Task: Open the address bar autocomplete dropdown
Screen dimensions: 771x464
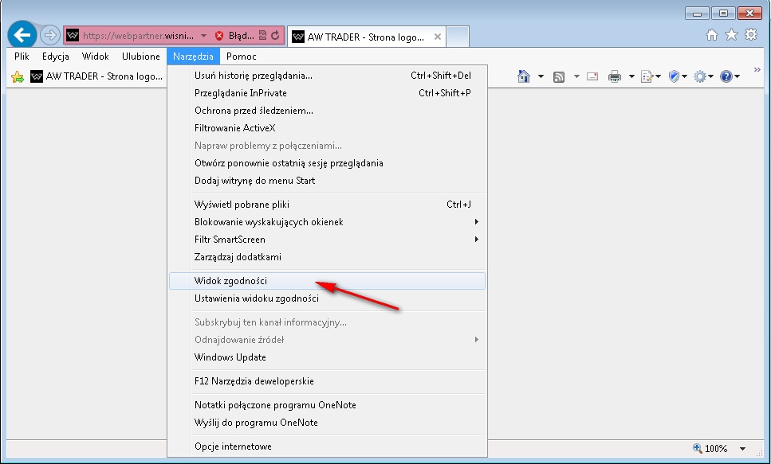Action: (203, 36)
